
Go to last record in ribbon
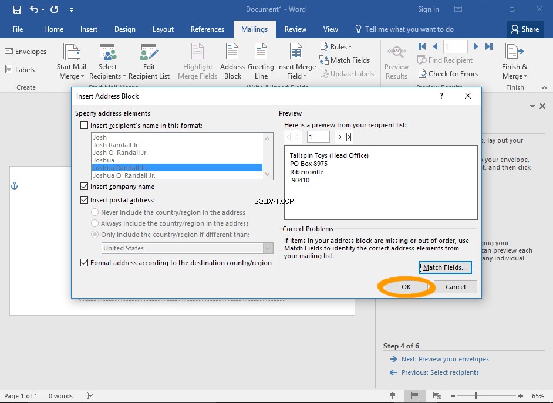tap(489, 46)
